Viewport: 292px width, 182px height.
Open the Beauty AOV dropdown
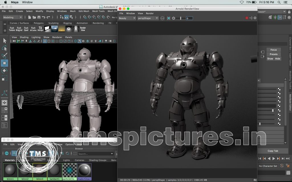127,18
